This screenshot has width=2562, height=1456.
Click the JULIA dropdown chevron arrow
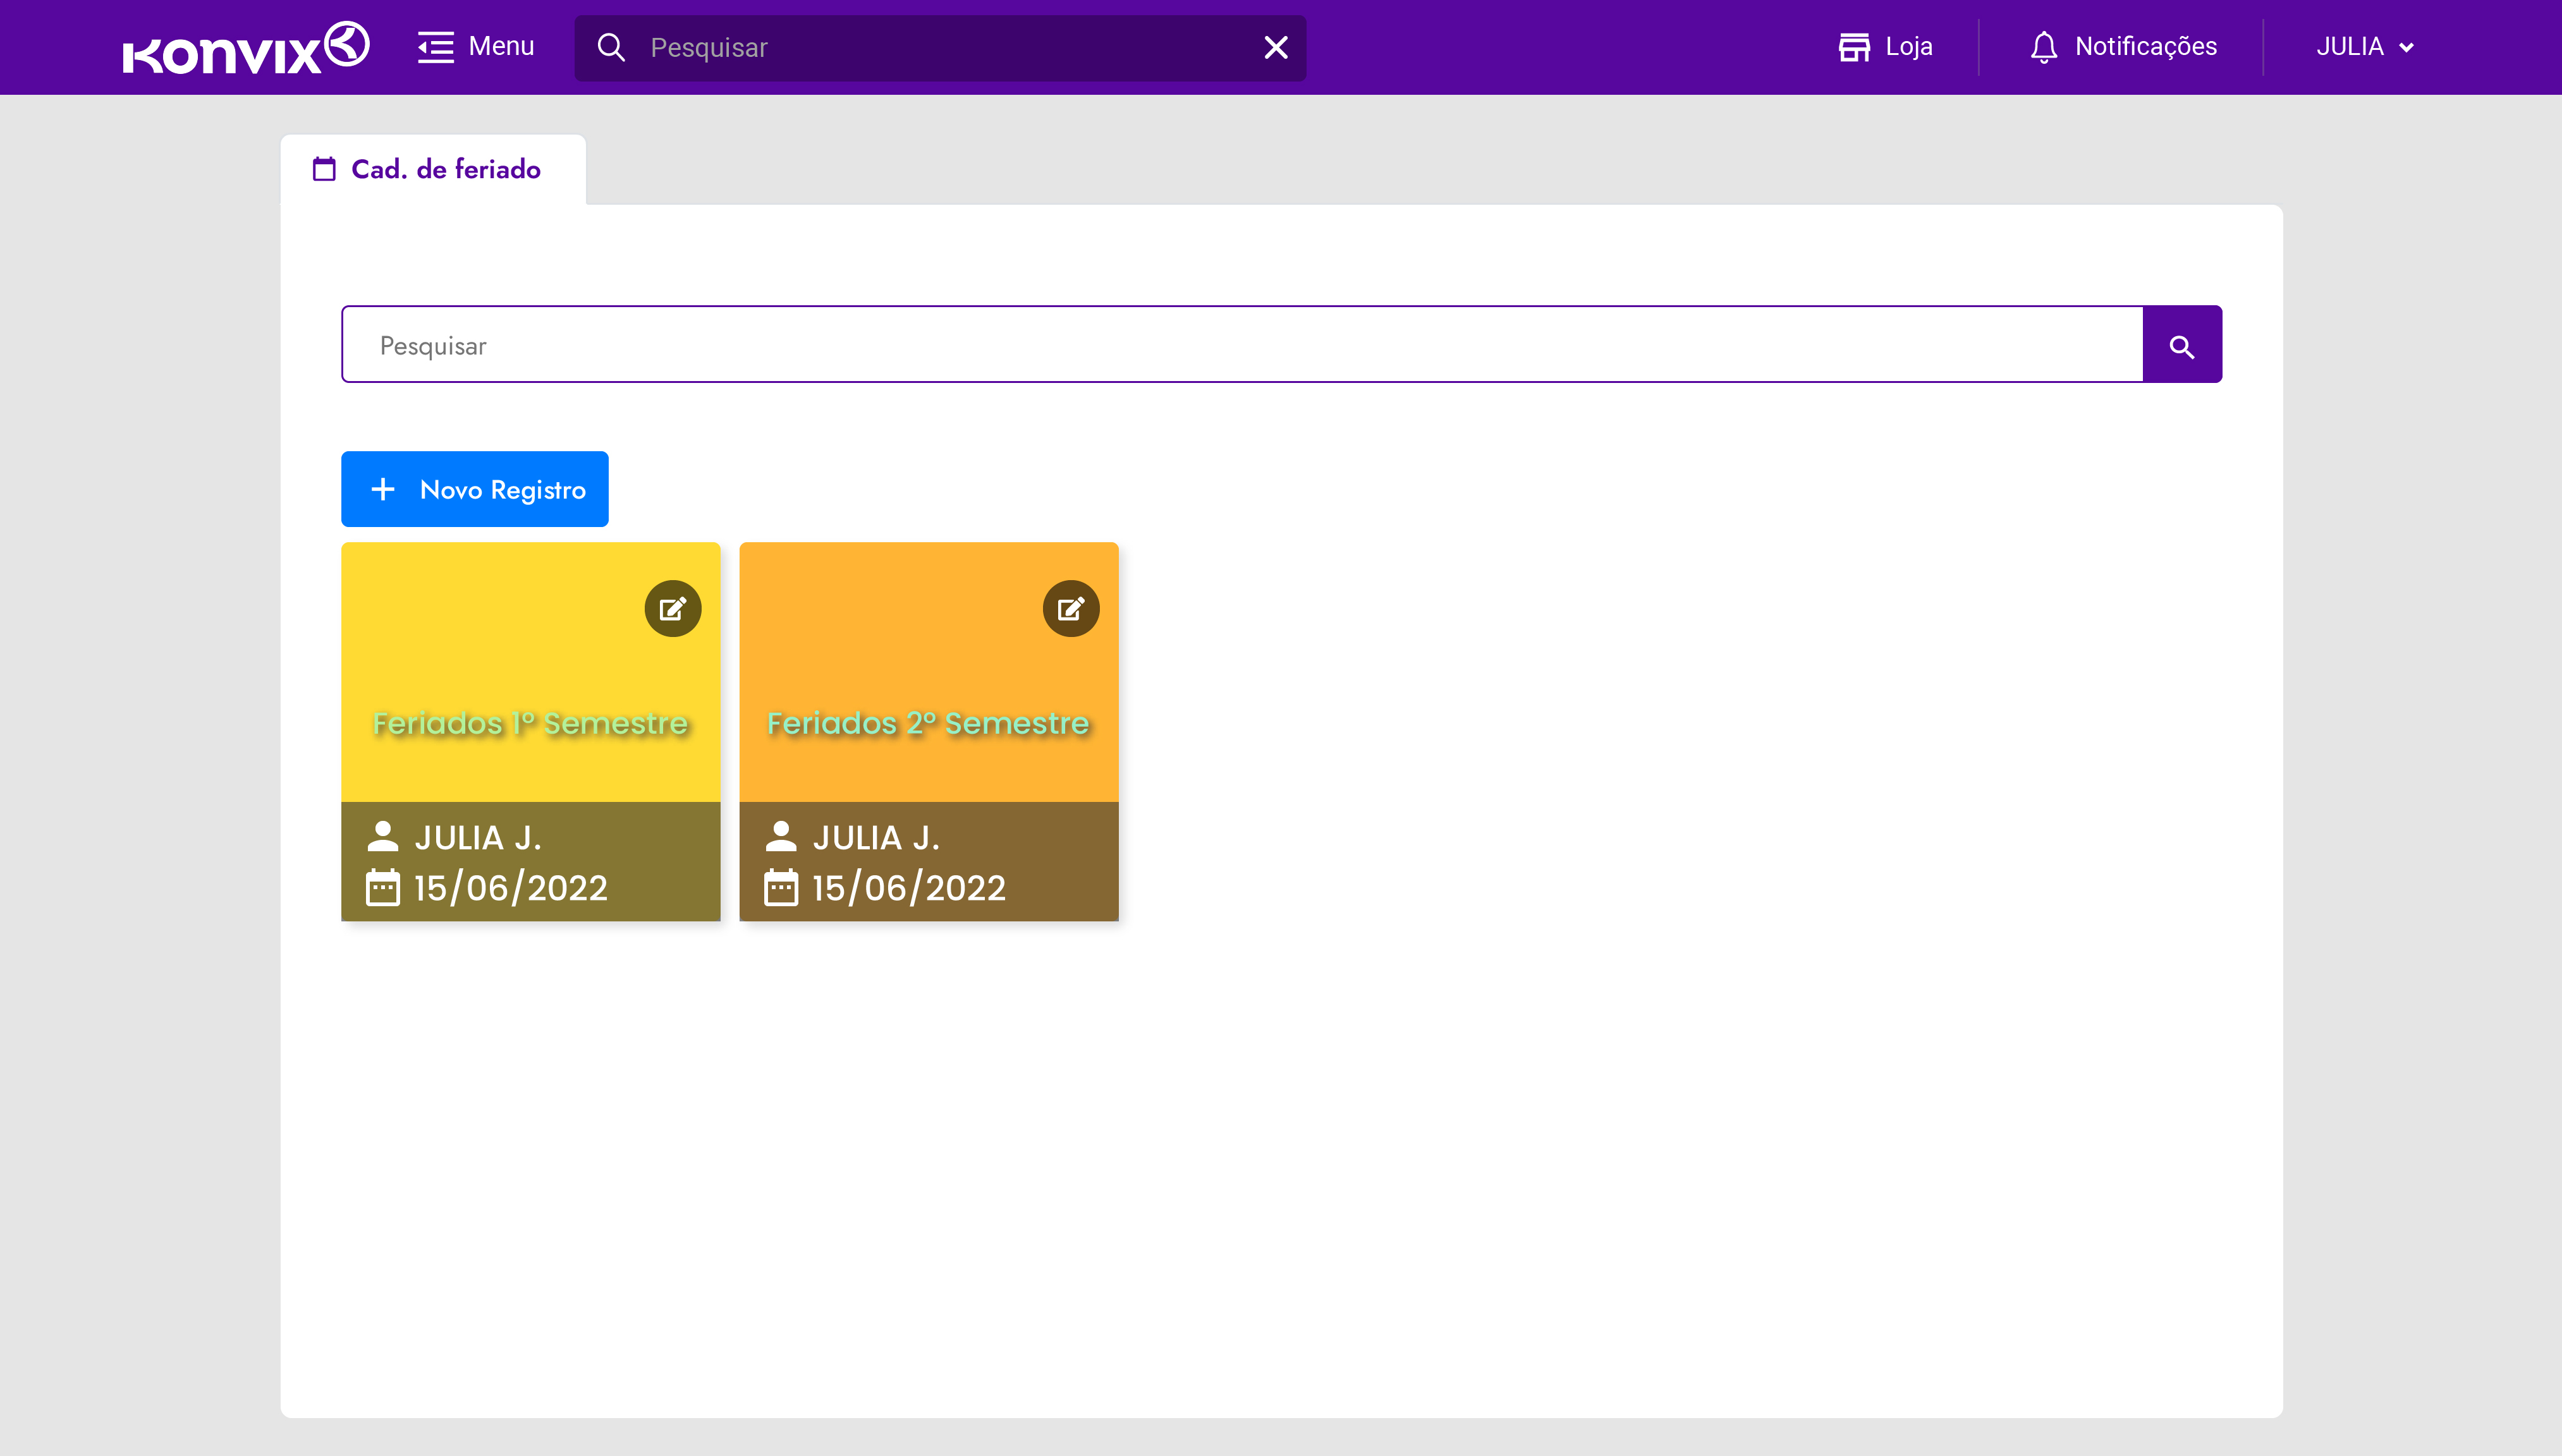2406,48
